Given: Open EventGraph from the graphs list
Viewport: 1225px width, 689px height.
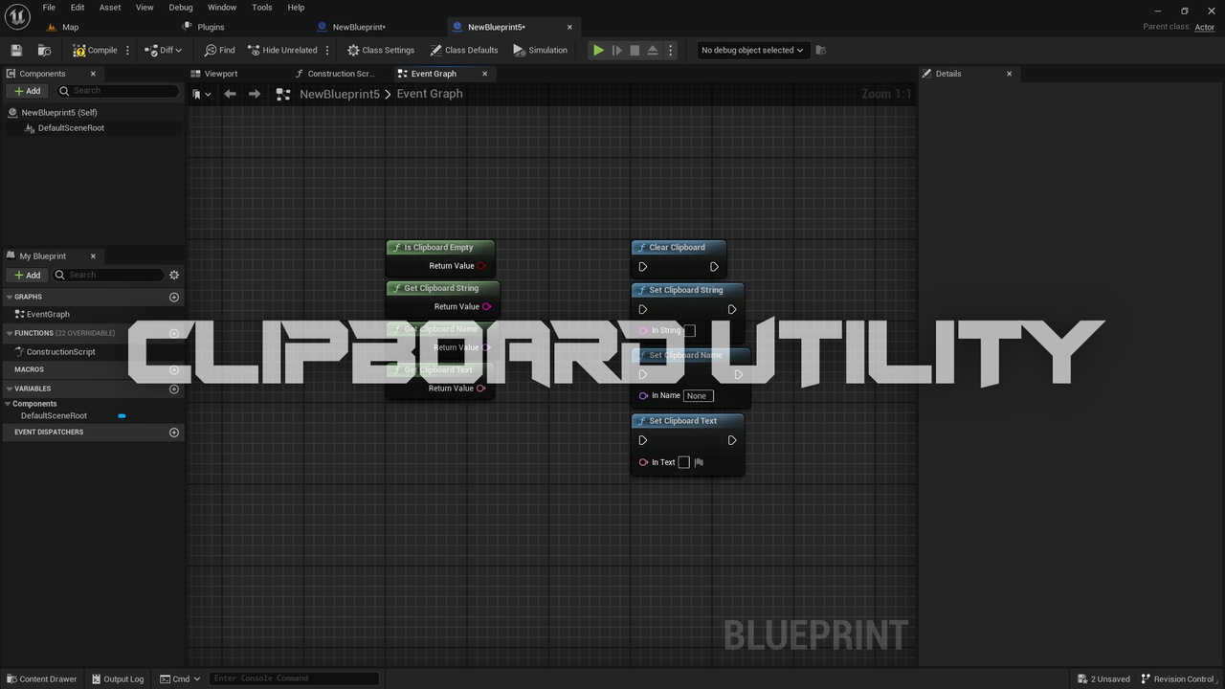Looking at the screenshot, I should [48, 314].
